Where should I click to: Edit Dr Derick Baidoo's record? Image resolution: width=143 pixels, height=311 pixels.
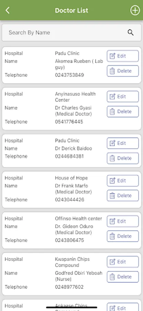click(123, 143)
